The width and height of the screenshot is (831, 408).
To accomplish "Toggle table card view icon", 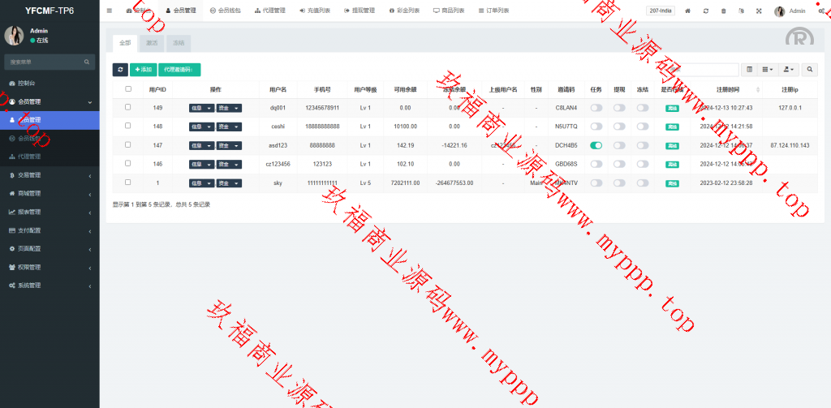I will (749, 70).
